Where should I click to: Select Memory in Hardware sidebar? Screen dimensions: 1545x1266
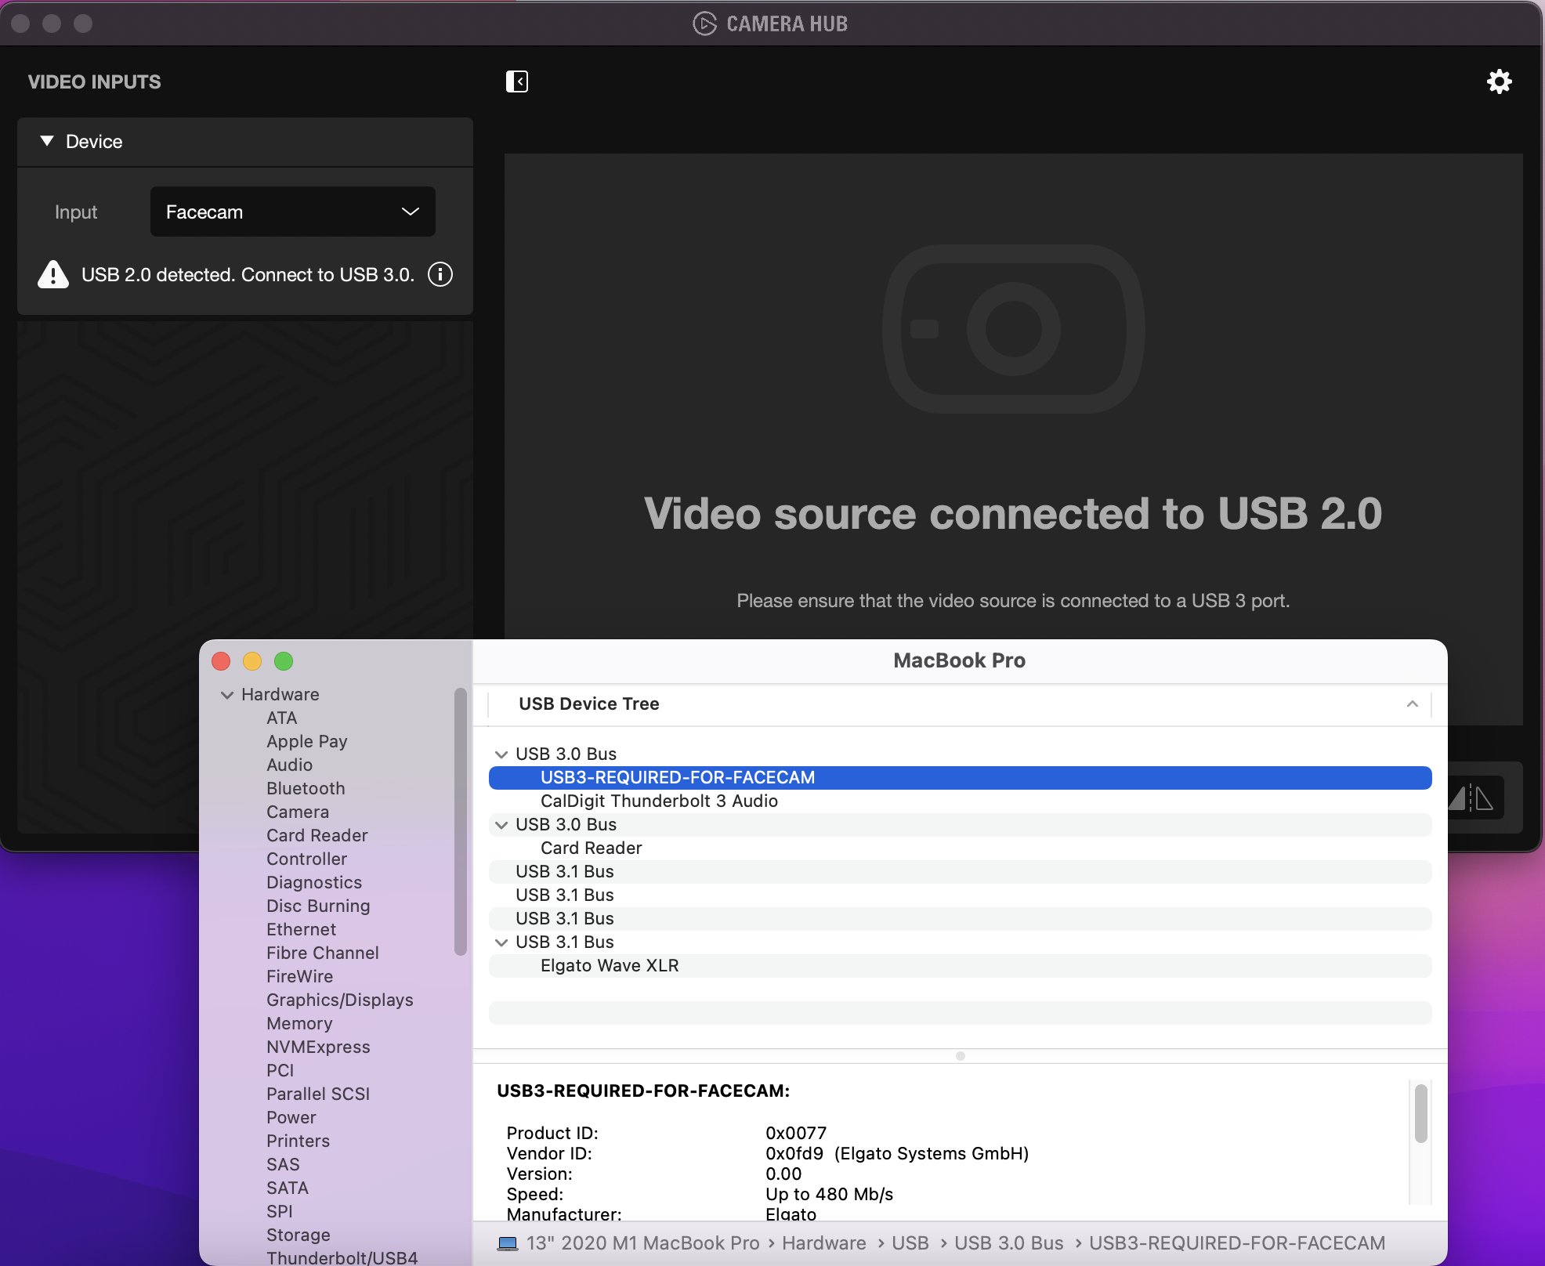[299, 1023]
